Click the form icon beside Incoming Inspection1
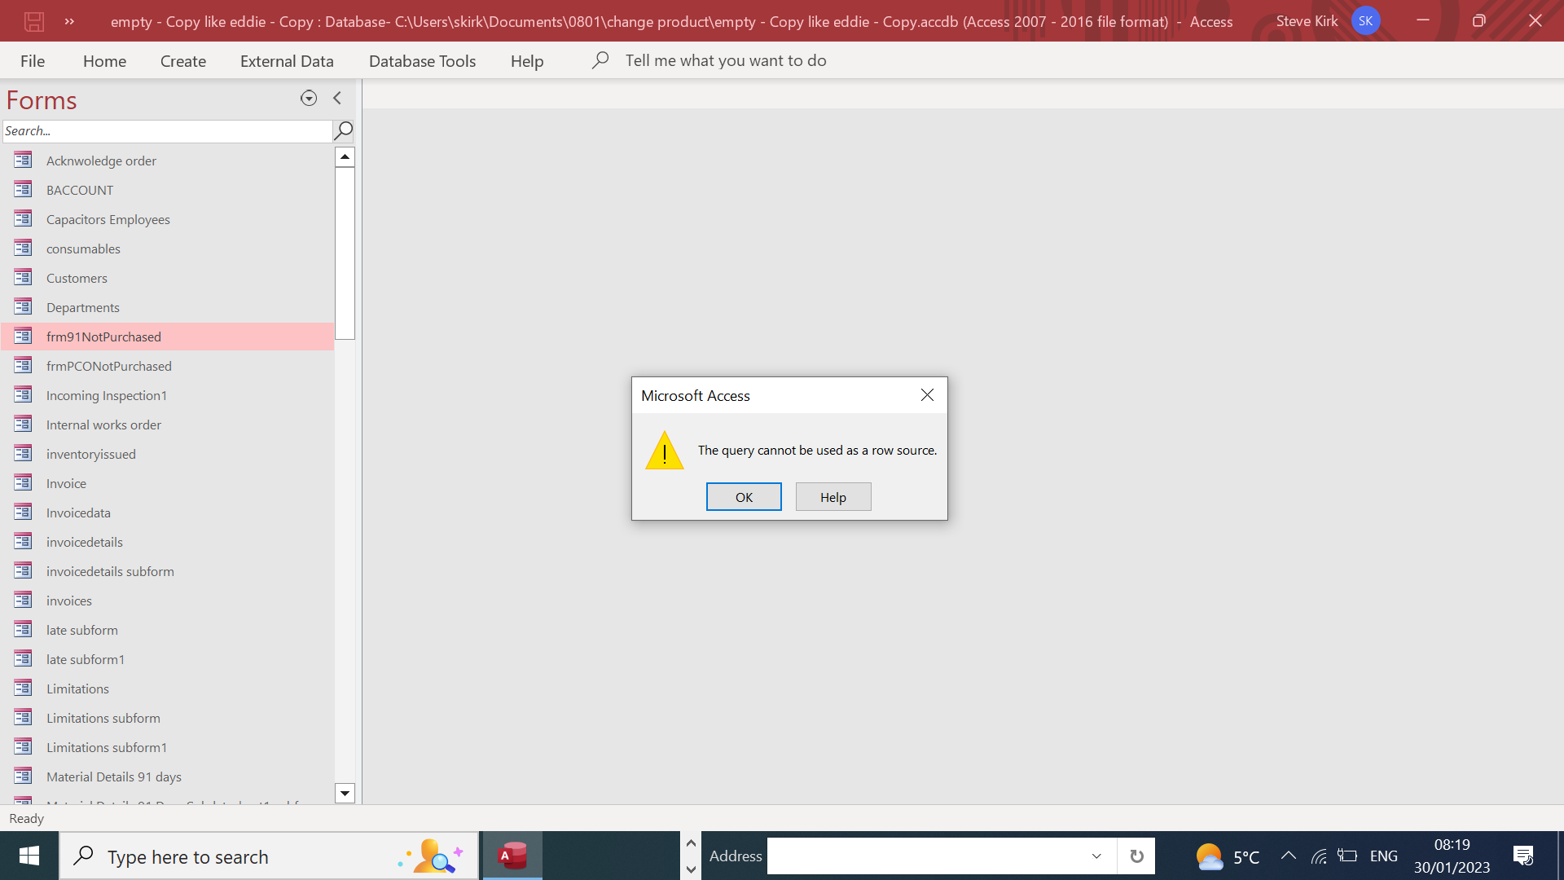 [23, 394]
